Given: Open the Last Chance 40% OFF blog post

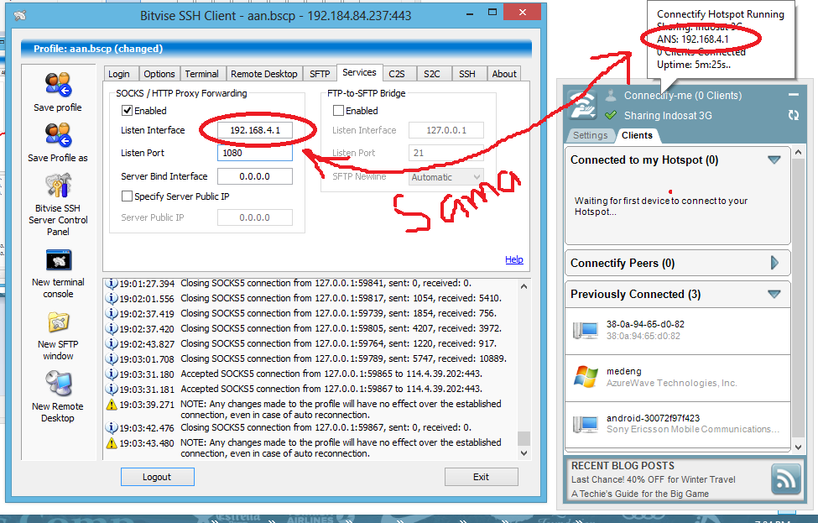Looking at the screenshot, I should (654, 479).
